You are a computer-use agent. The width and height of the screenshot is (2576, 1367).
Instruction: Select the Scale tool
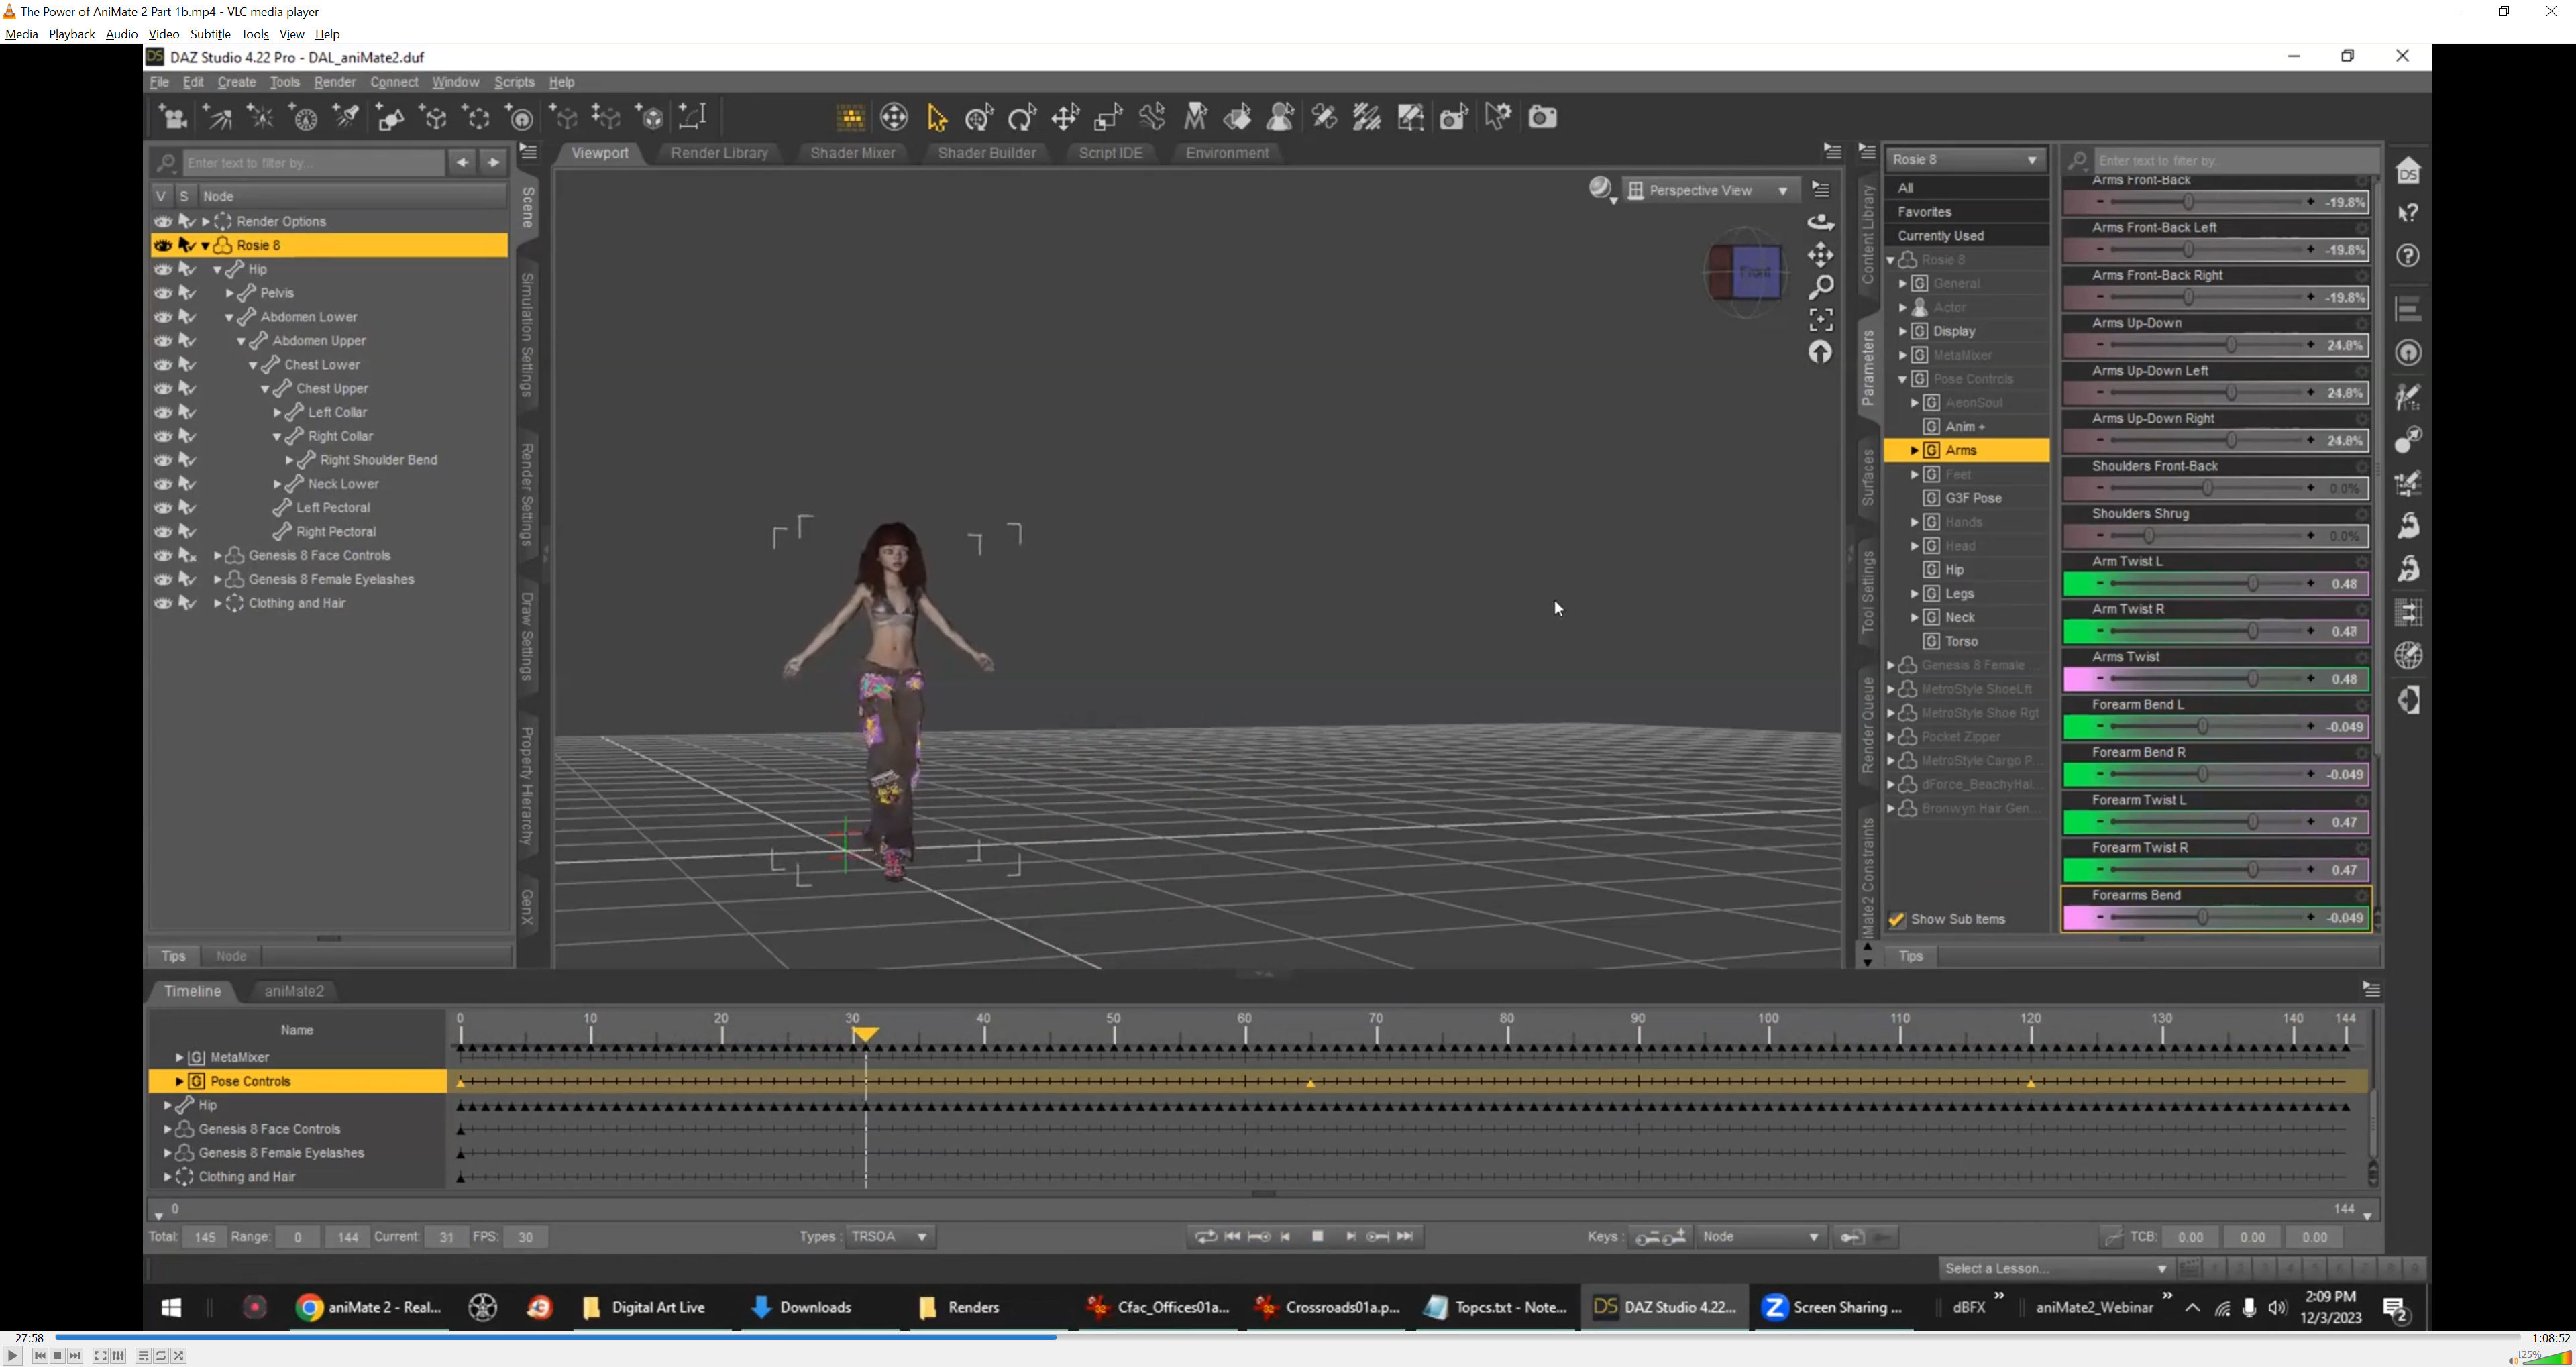(x=1108, y=117)
